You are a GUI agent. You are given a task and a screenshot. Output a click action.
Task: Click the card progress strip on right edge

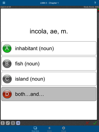click(98, 23)
